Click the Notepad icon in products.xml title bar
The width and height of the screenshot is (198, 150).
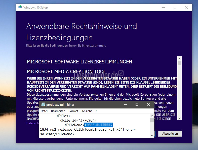coord(43,104)
